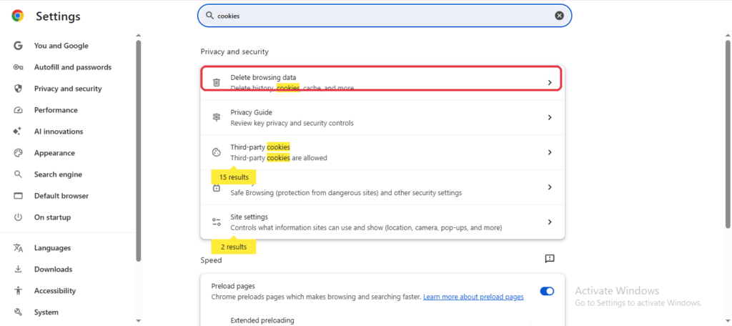Viewport: 732px width, 326px height.
Task: Select Privacy and security in the sidebar
Action: 68,89
